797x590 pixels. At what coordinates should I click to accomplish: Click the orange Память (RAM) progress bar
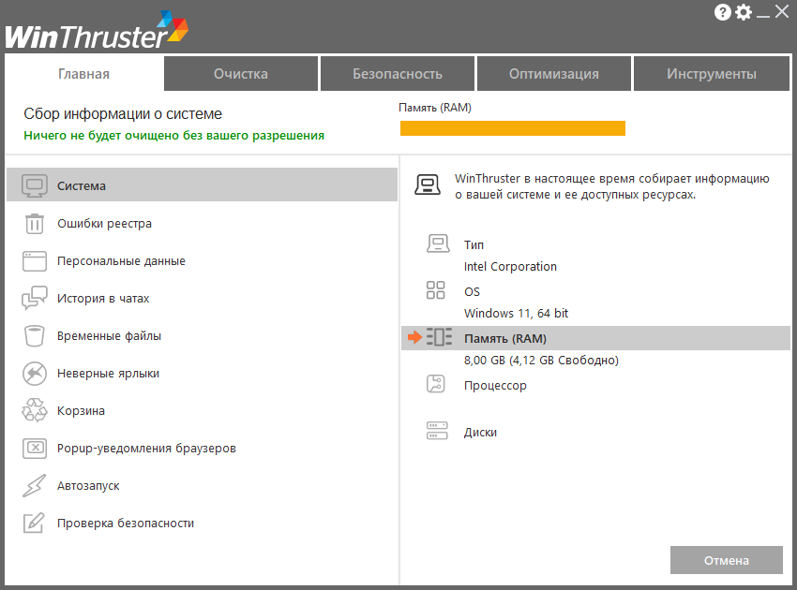click(513, 128)
